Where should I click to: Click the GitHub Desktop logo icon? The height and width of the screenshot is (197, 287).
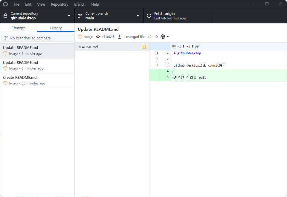pyautogui.click(x=5, y=4)
